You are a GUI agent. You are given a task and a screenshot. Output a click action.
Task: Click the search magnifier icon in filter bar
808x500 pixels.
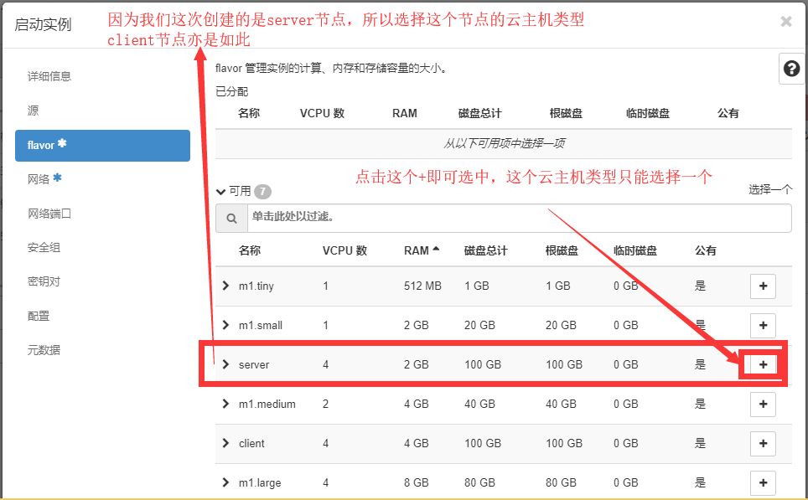(230, 218)
